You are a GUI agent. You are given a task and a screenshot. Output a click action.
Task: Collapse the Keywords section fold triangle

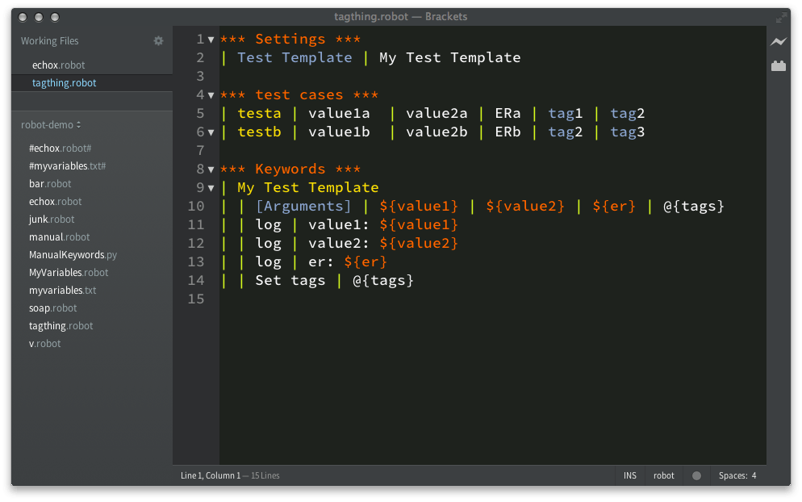coord(210,169)
